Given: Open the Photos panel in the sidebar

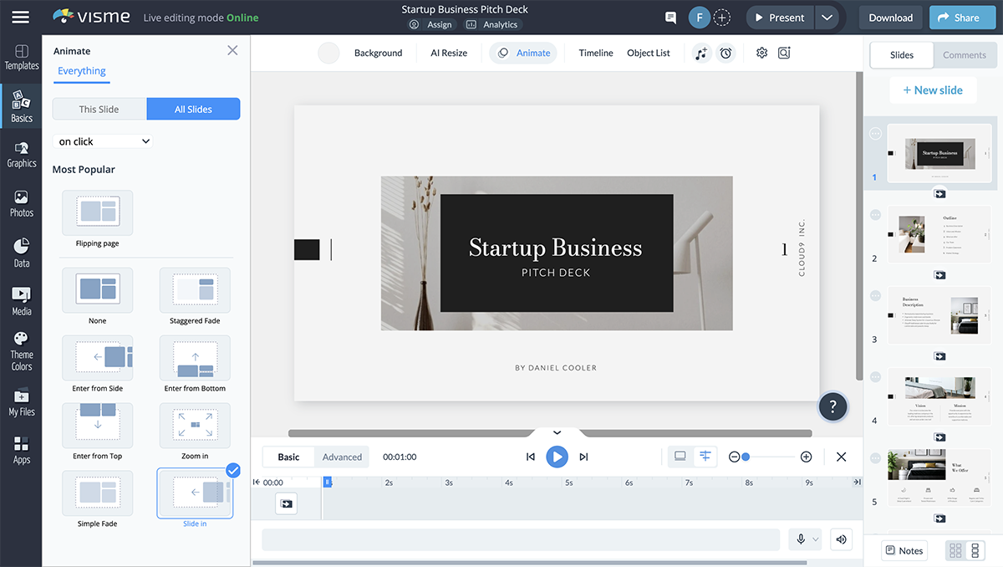Looking at the screenshot, I should point(21,203).
